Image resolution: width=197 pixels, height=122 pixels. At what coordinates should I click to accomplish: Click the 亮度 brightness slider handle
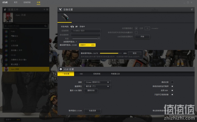point(99,39)
